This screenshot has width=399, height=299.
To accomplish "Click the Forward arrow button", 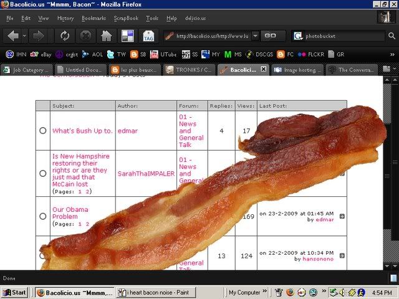I will pos(39,36).
